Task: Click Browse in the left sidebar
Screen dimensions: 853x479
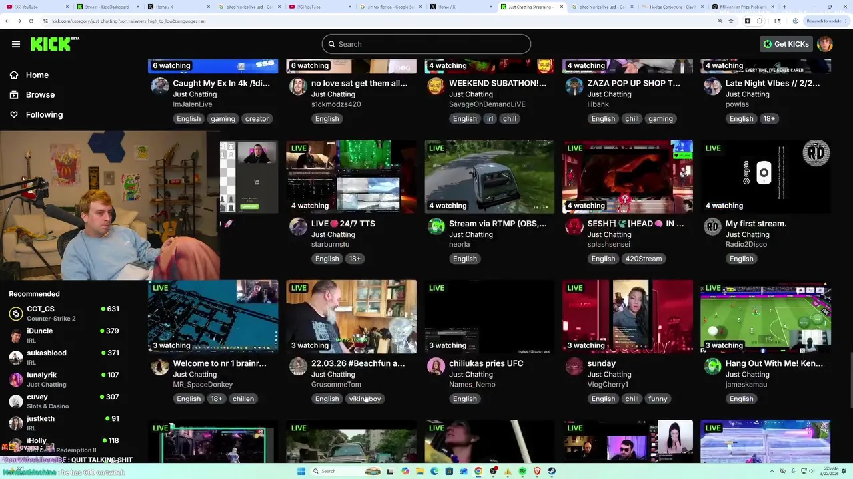Action: [40, 95]
